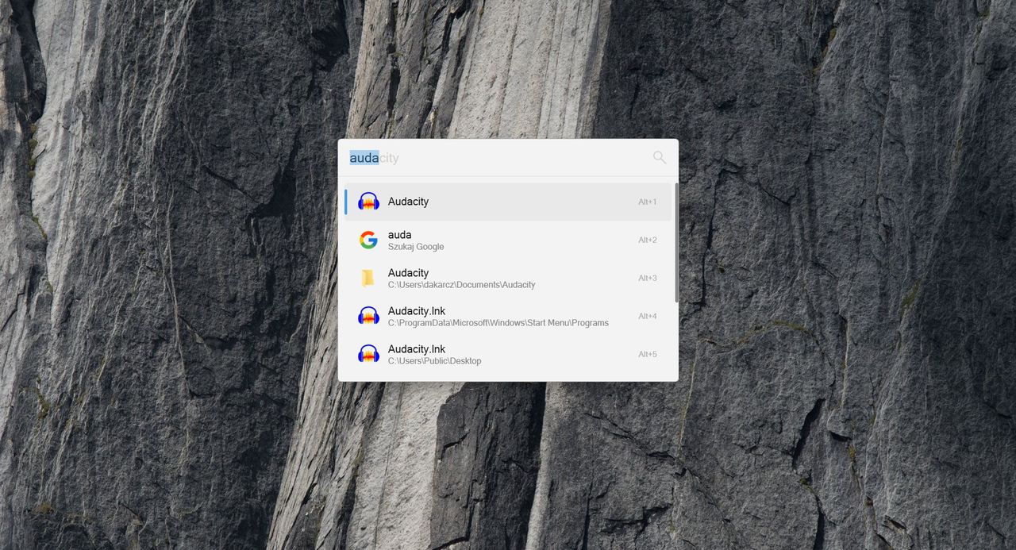
Task: Select the 'auda' Szukaj Google result
Action: click(508, 240)
